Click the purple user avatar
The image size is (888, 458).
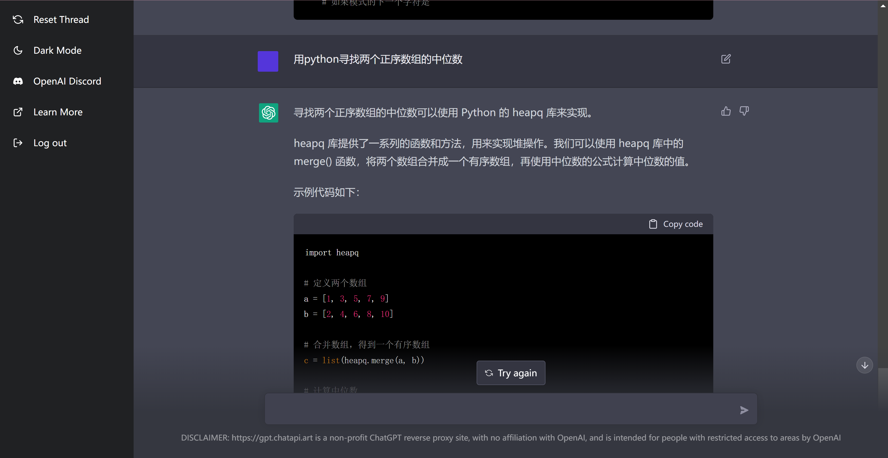[x=268, y=61]
